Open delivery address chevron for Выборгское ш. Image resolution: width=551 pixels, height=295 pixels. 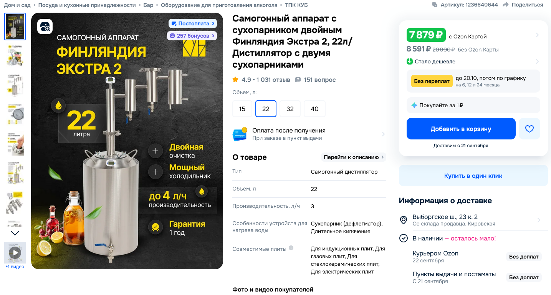click(539, 220)
